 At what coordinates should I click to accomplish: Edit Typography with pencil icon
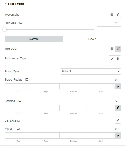[118, 15]
